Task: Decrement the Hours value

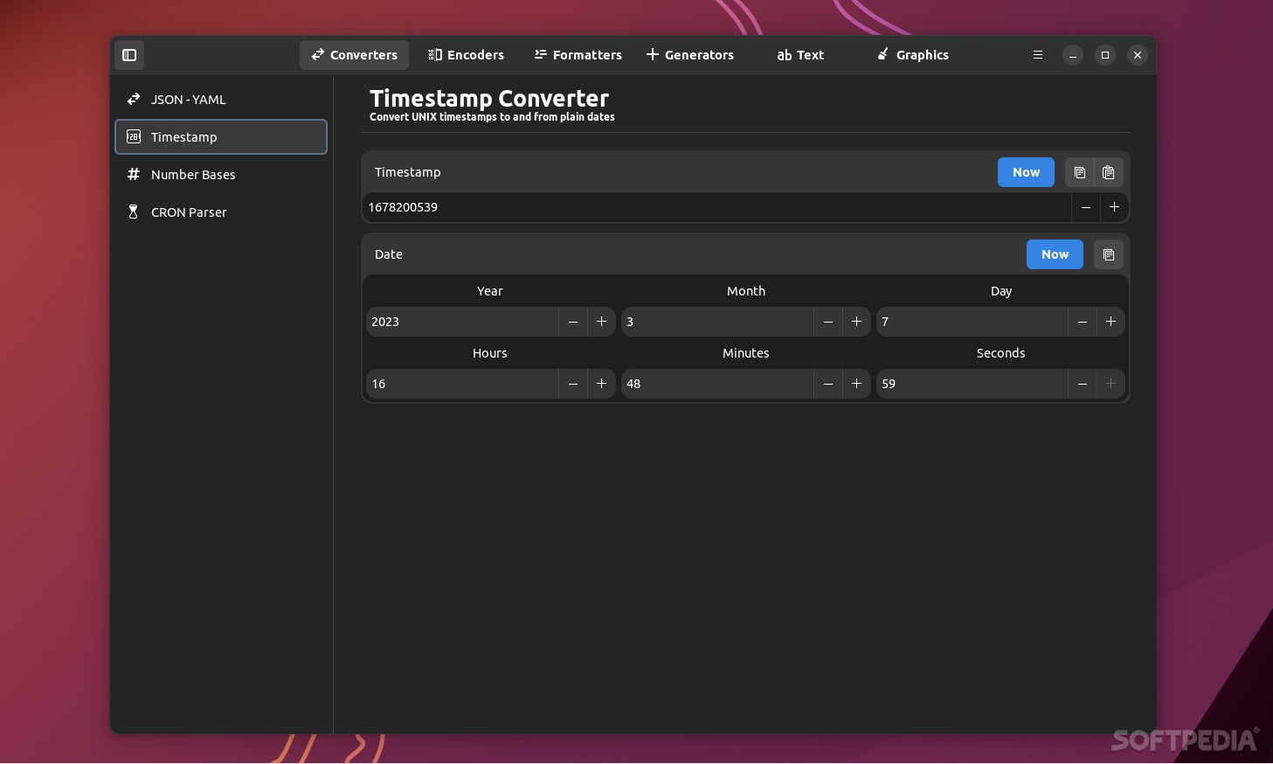Action: [573, 384]
